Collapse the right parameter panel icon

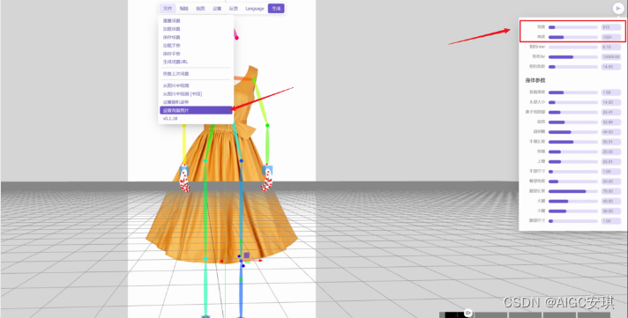coord(618,8)
